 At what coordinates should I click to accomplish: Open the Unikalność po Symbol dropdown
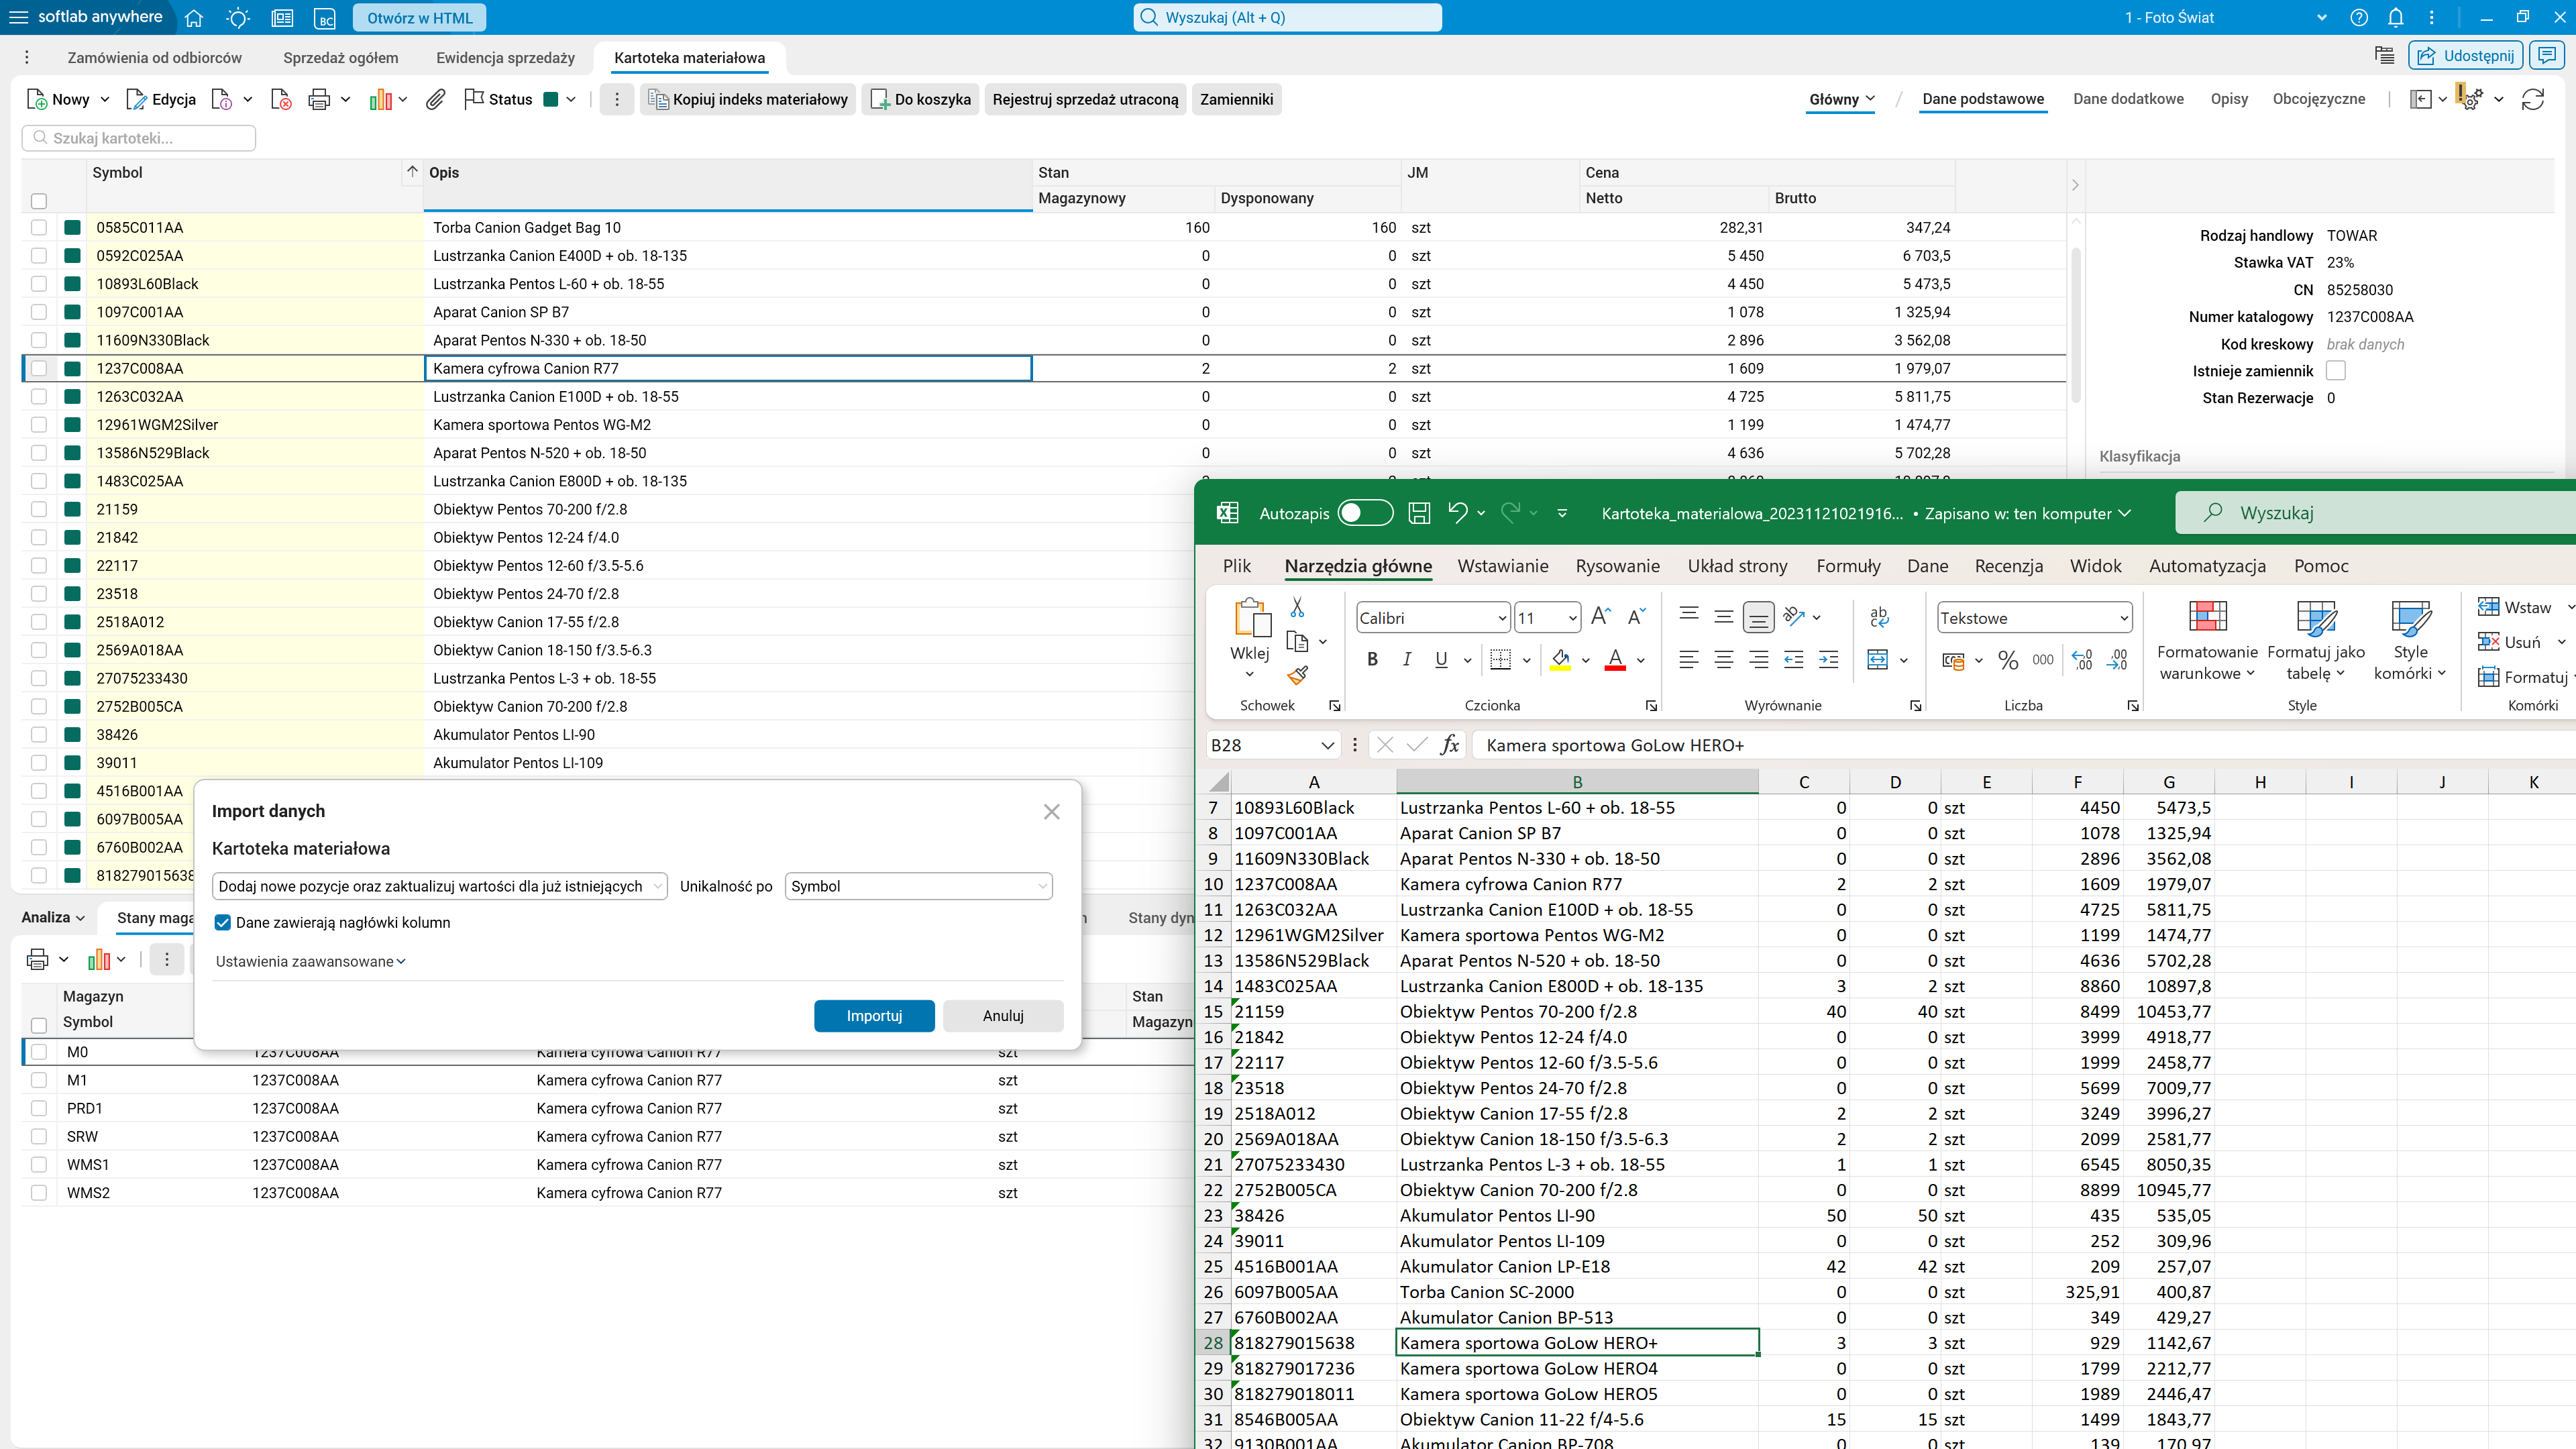tap(918, 886)
